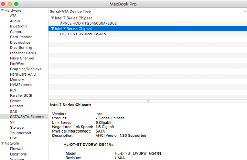The width and height of the screenshot is (247, 160).
Task: Click the Model value HL-DT-ST DVDRW GS41N
Action: tap(138, 153)
